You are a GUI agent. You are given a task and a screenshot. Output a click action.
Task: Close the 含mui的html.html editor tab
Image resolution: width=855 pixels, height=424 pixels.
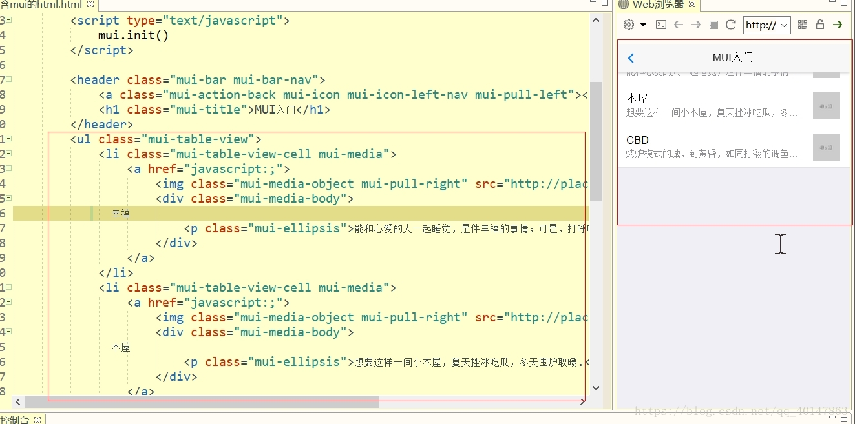coord(90,5)
